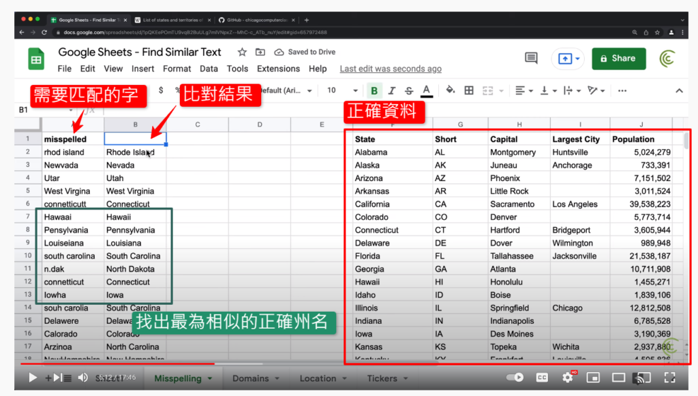The width and height of the screenshot is (698, 396).
Task: Select column C header
Action: (x=197, y=125)
